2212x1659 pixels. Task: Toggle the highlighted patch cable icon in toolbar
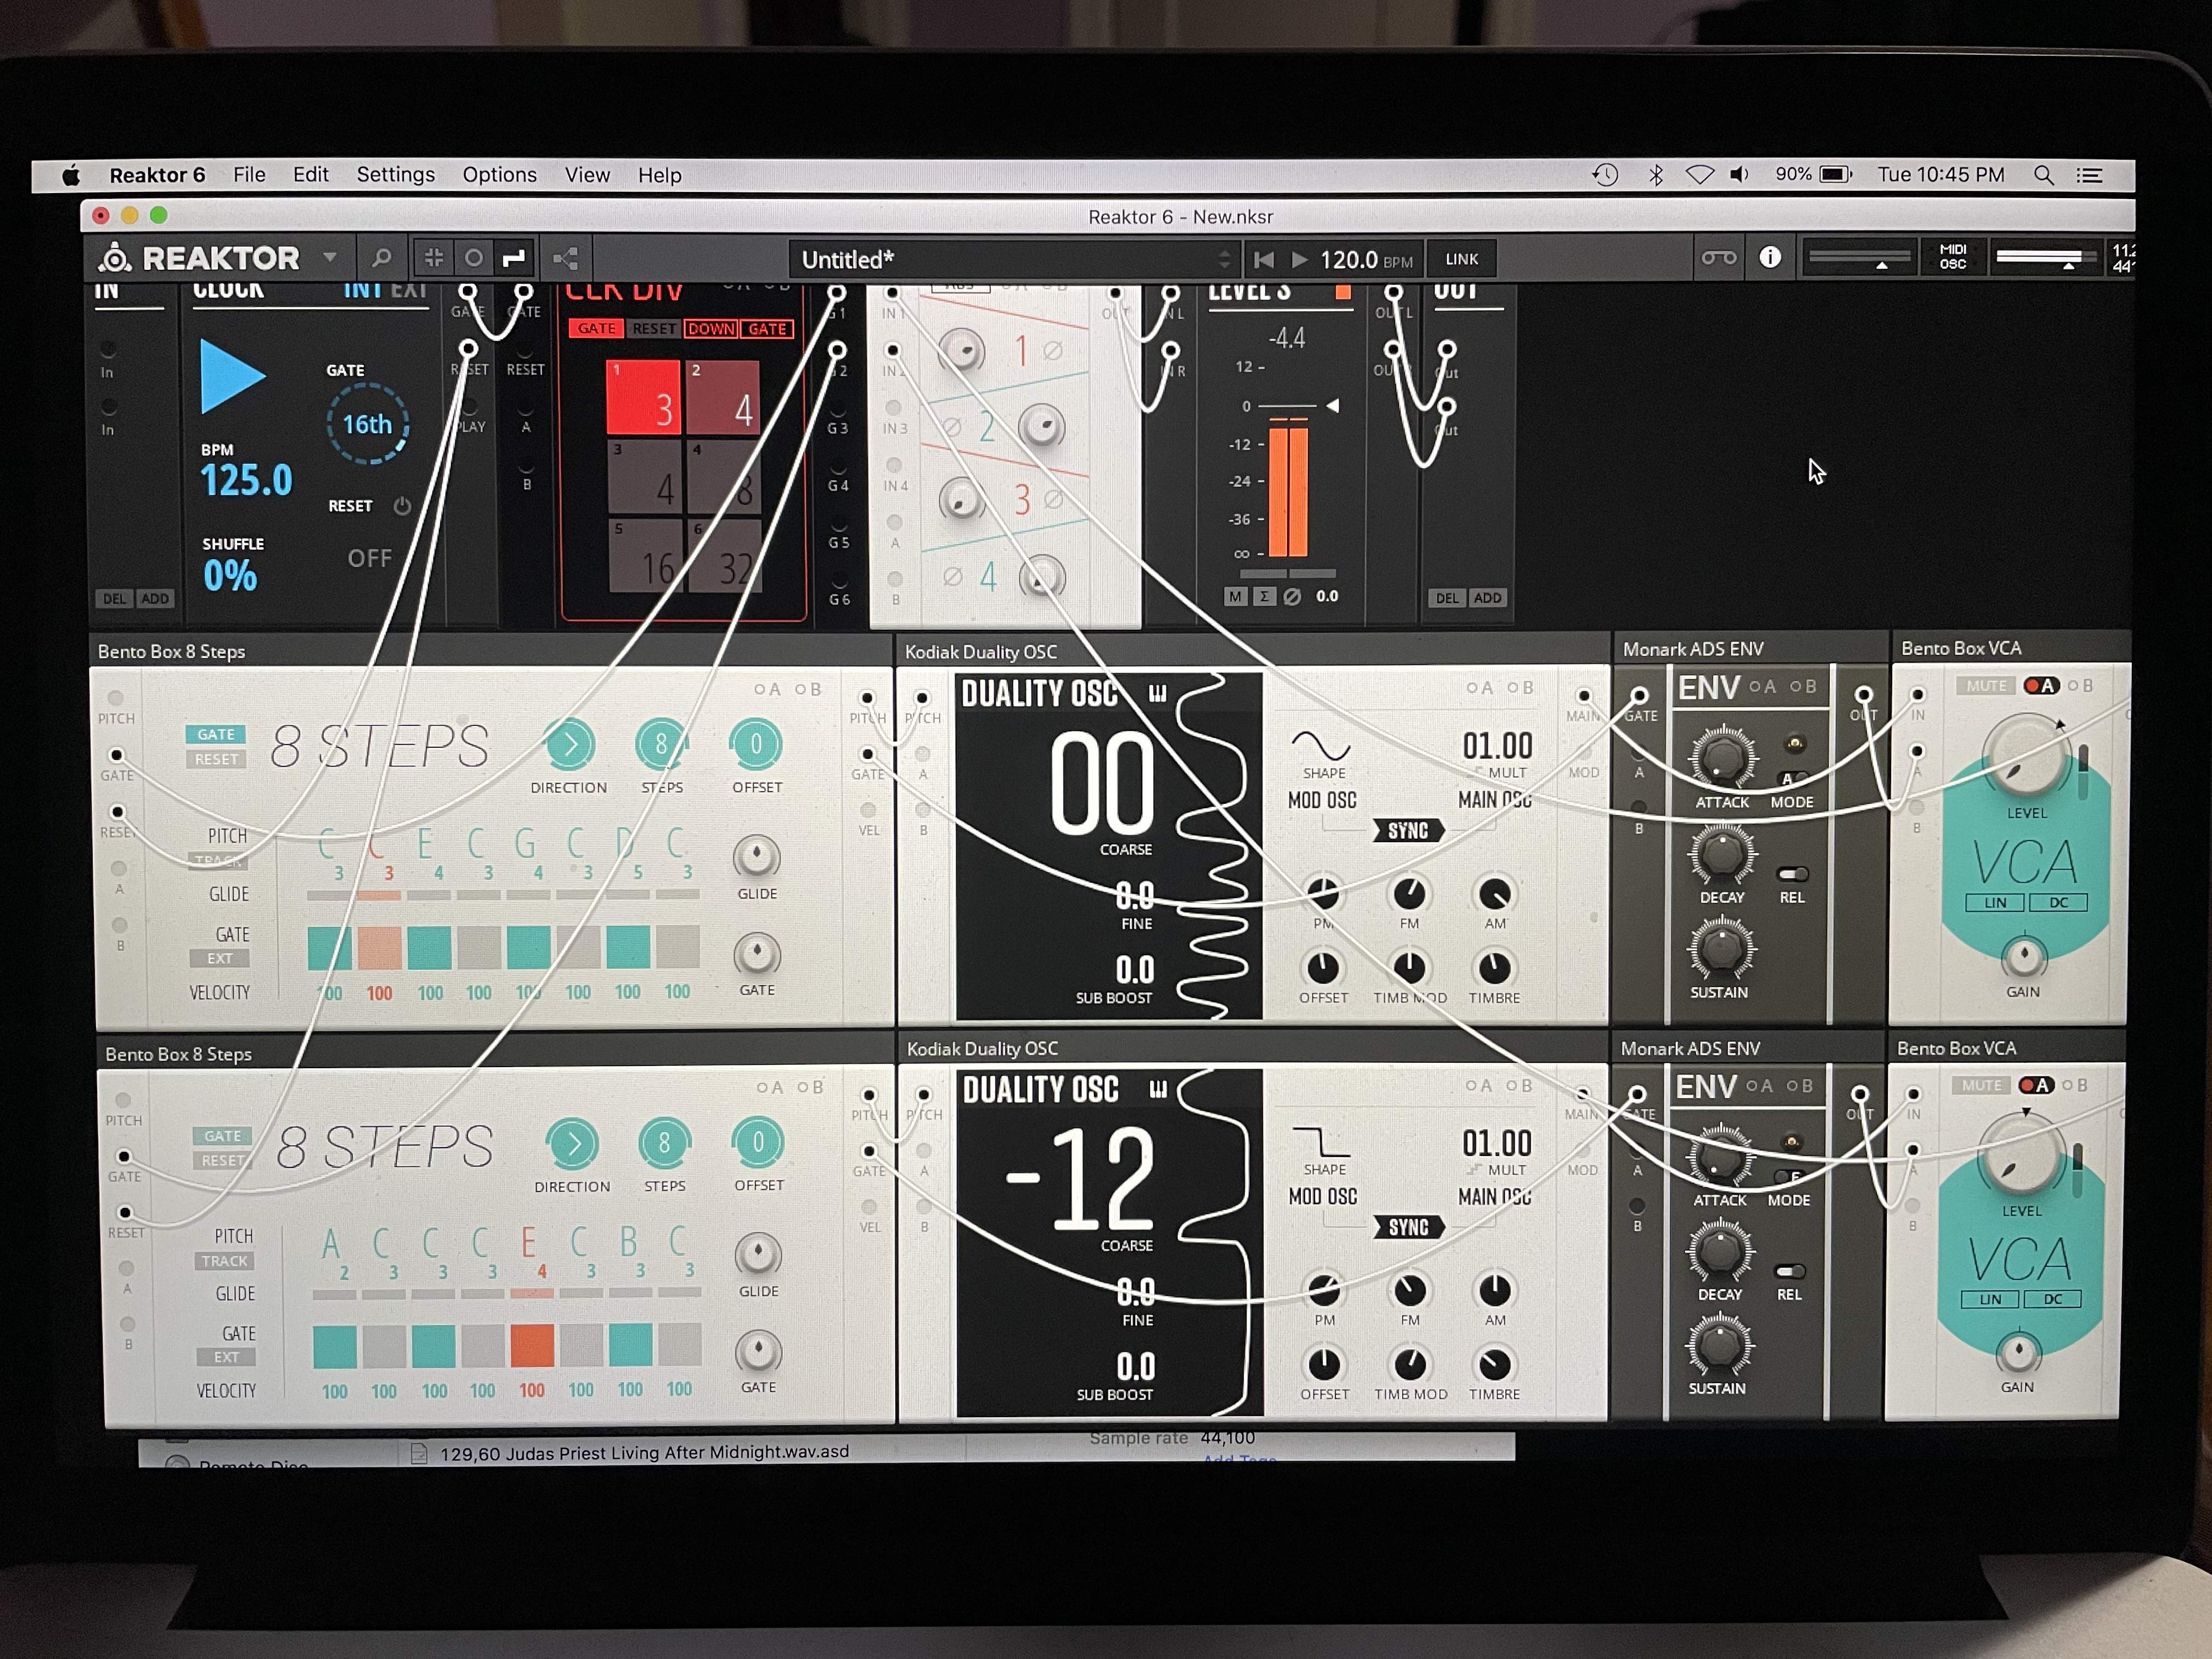(513, 258)
